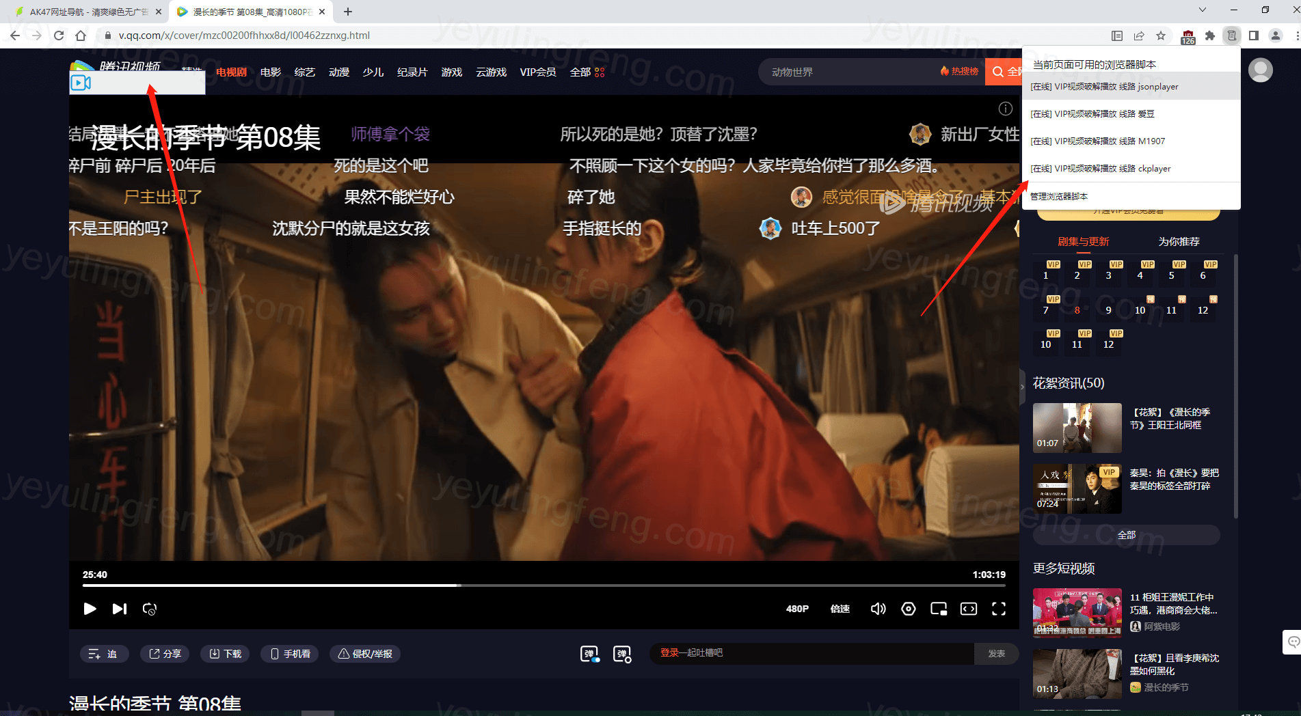1301x716 pixels.
Task: Open the 王阳王北同框 花絮 thumbnail
Action: pyautogui.click(x=1077, y=428)
